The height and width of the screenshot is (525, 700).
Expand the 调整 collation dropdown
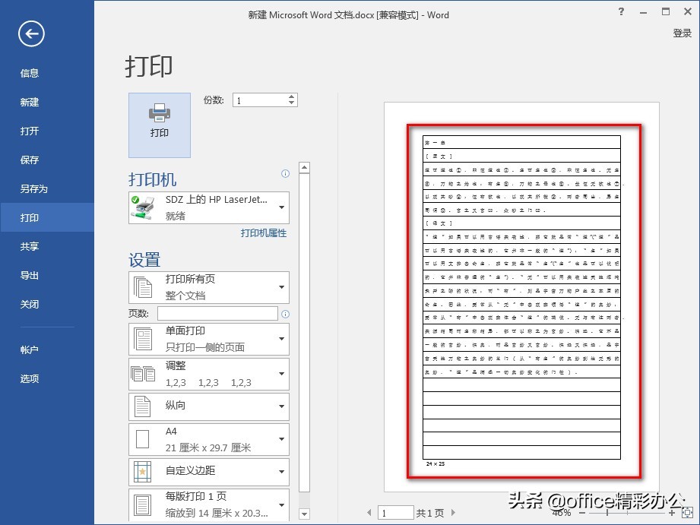(x=282, y=374)
